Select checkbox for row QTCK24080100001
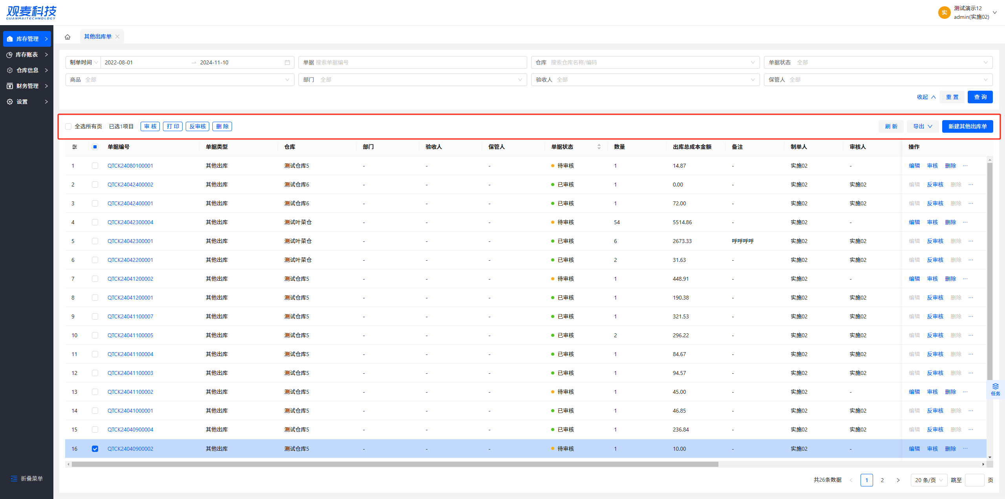 [95, 166]
